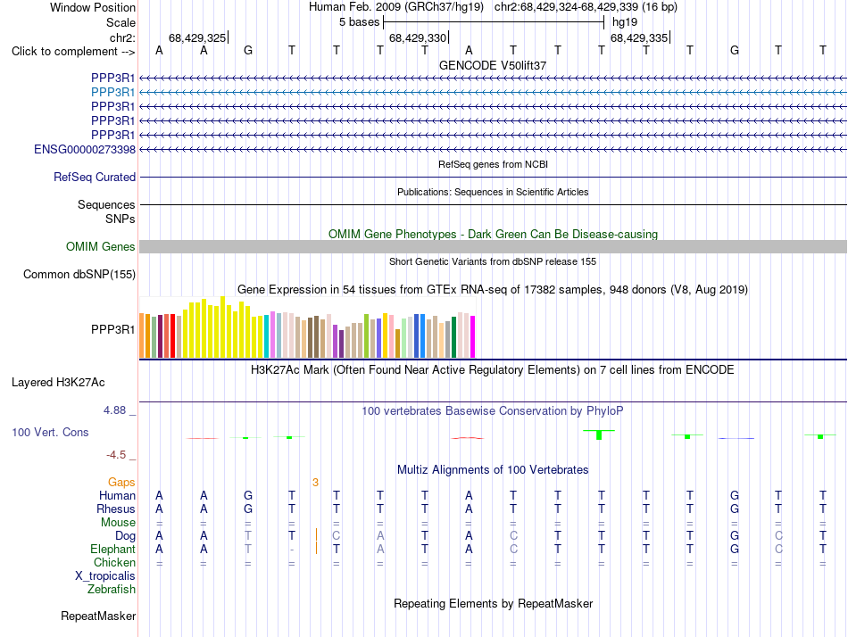Screen dimensions: 848x637
Task: Click 'chr2:68,429,324-68,429,339 (16 bp)' position text
Action: pyautogui.click(x=586, y=7)
